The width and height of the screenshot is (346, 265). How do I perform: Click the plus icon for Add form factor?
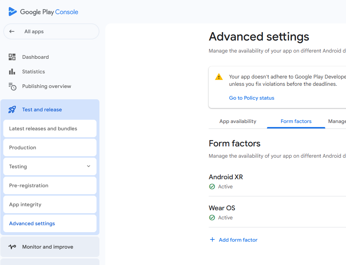point(212,239)
